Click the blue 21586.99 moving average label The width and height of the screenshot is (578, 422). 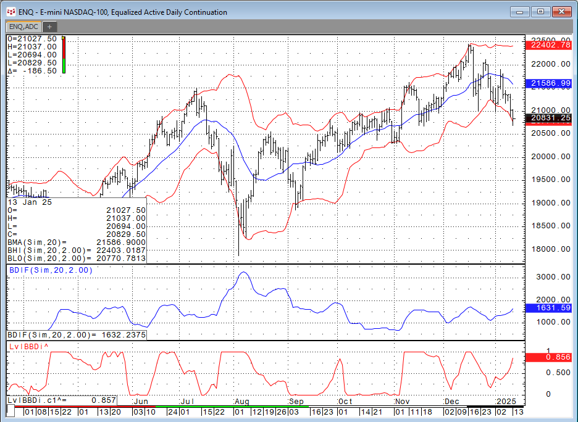click(x=549, y=83)
